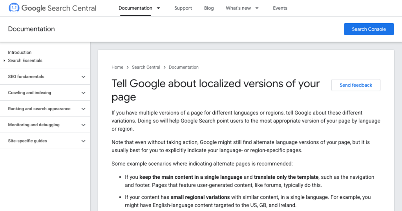Expand the SEO fundamentals chevron
The width and height of the screenshot is (402, 211).
[x=83, y=77]
